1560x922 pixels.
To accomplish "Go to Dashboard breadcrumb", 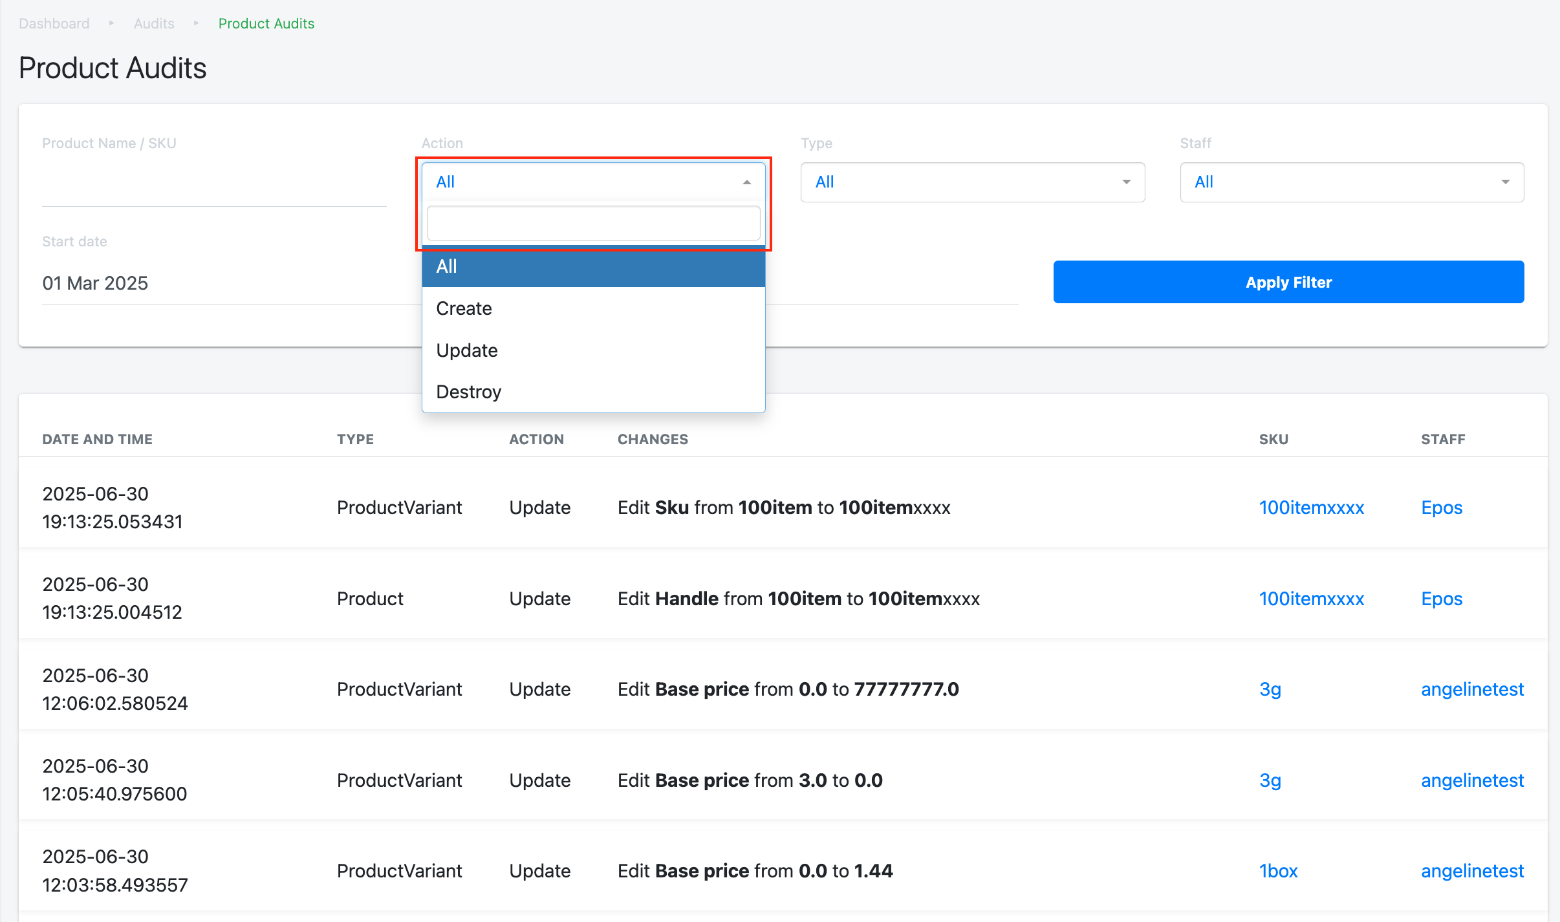I will click(54, 23).
